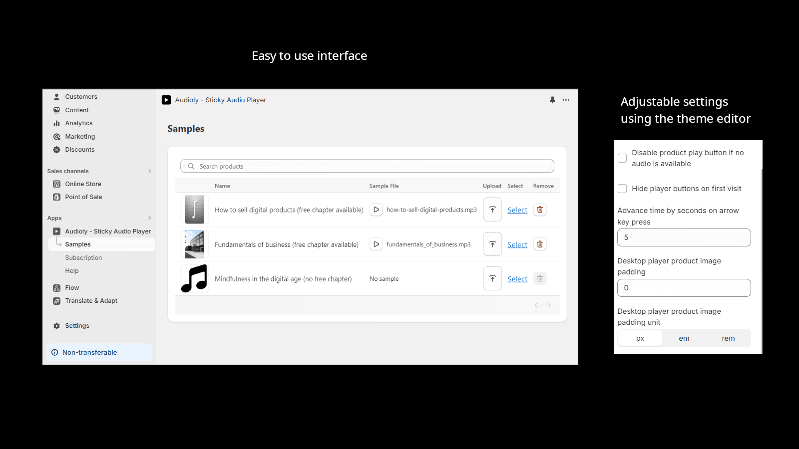This screenshot has width=799, height=449.
Task: Upload a sample for Mindfulness in the digital age
Action: coord(492,278)
